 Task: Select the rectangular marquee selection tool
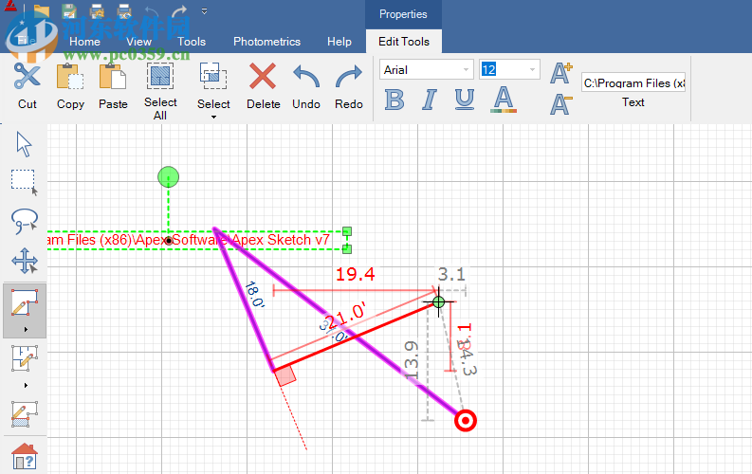tap(24, 182)
